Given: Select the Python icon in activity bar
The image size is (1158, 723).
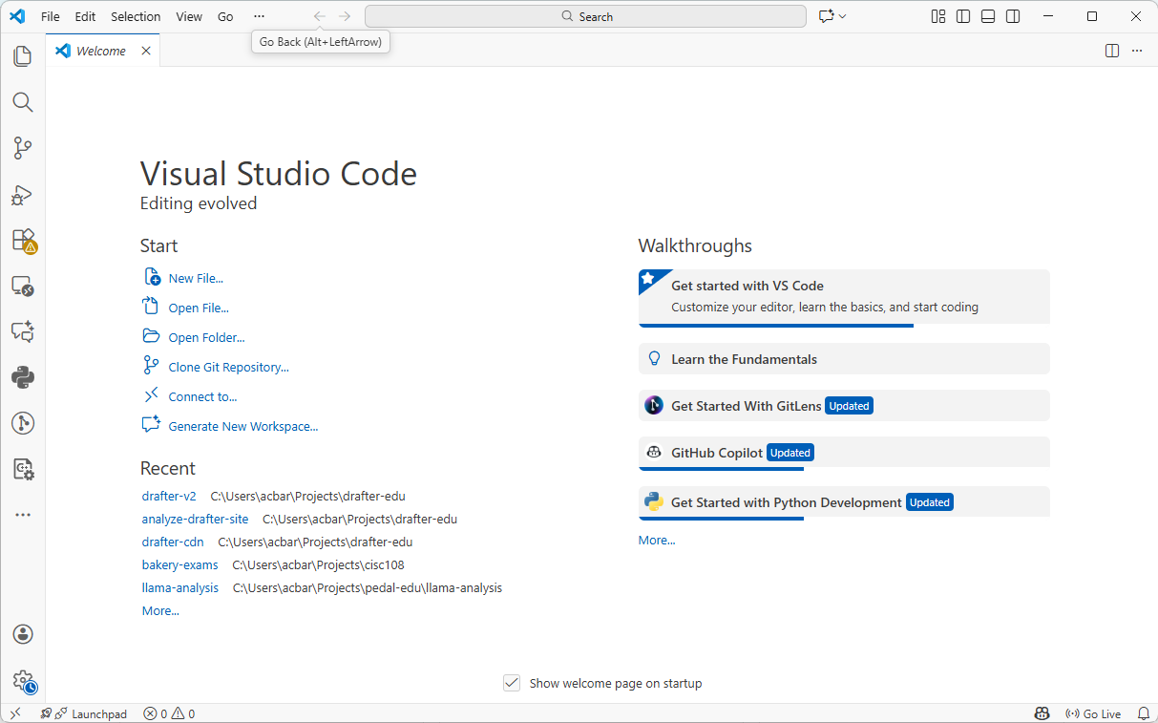Looking at the screenshot, I should click(23, 377).
